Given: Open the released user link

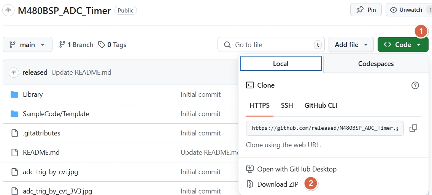Looking at the screenshot, I should (35, 72).
